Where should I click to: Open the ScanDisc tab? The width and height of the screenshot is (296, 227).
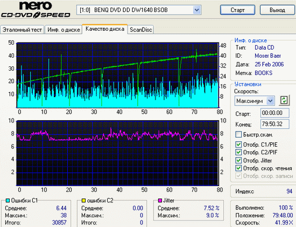[141, 30]
